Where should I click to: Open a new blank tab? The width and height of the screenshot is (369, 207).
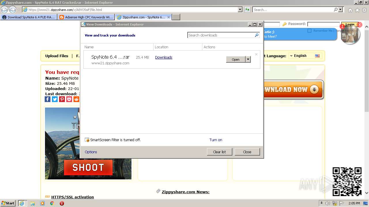pyautogui.click(x=176, y=17)
